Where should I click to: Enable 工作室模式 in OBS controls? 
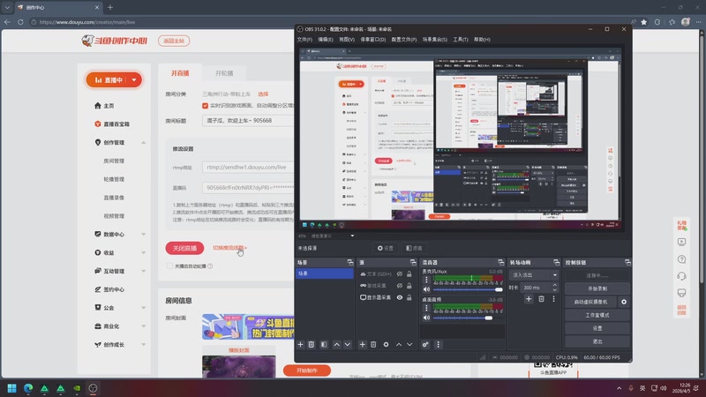pyautogui.click(x=597, y=315)
